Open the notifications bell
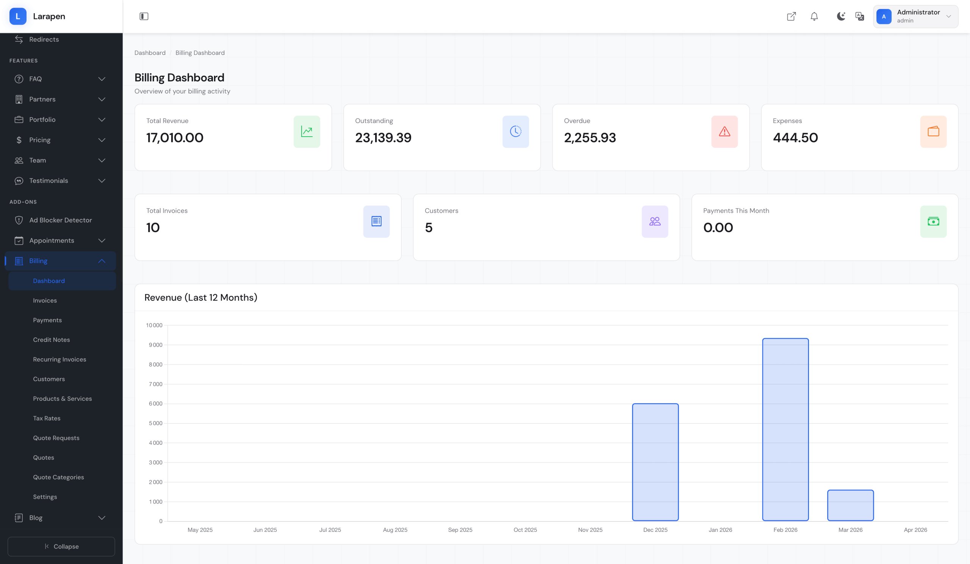The width and height of the screenshot is (970, 564). (814, 16)
